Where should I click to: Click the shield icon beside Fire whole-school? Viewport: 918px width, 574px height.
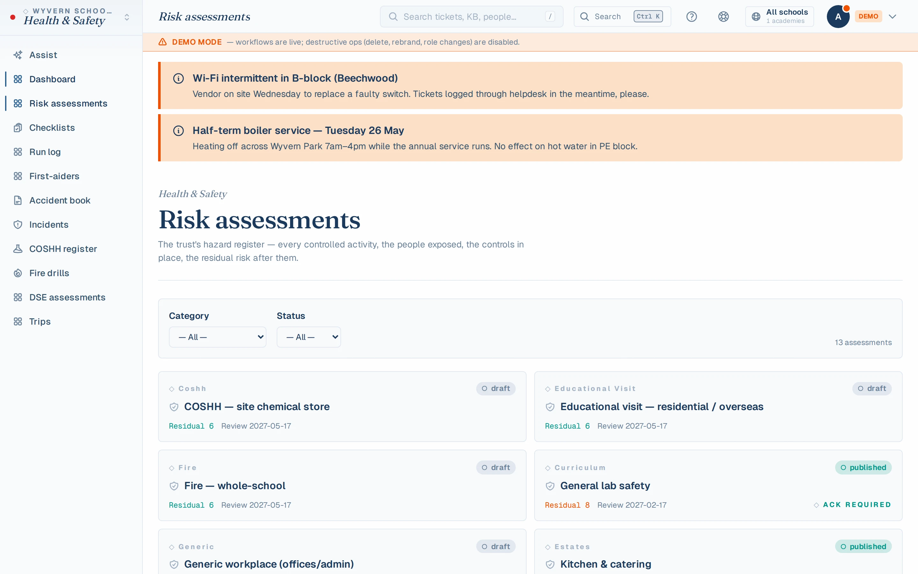tap(174, 486)
